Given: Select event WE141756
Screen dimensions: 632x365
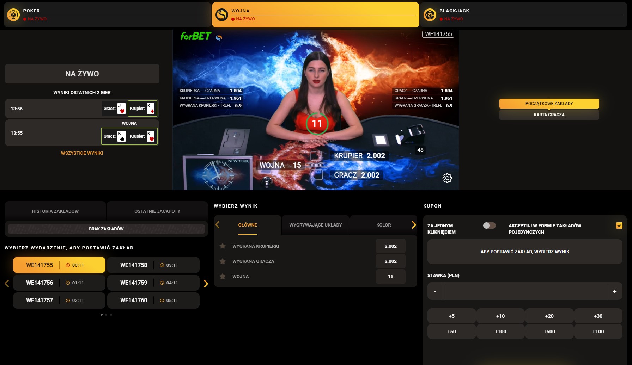Looking at the screenshot, I should point(59,283).
